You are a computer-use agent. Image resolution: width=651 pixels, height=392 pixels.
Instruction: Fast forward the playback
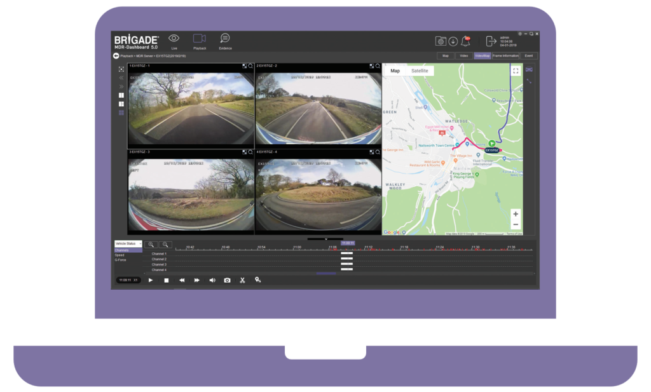197,280
